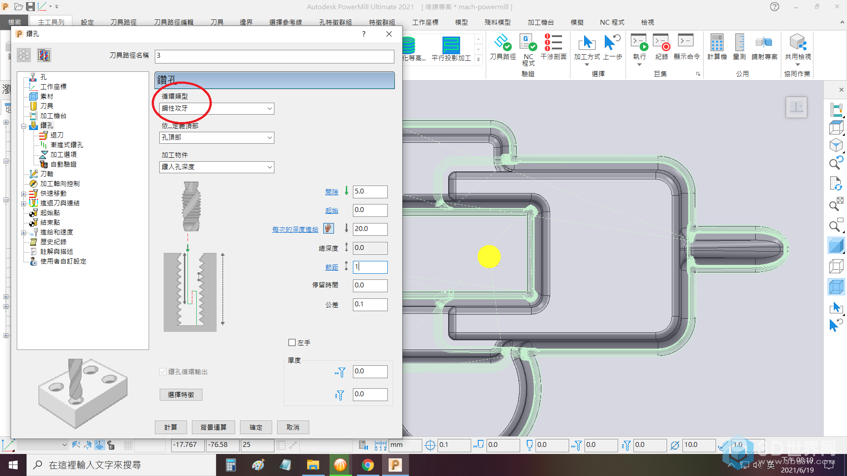The image size is (847, 476).
Task: Click the 背景運算 button
Action: (x=214, y=427)
